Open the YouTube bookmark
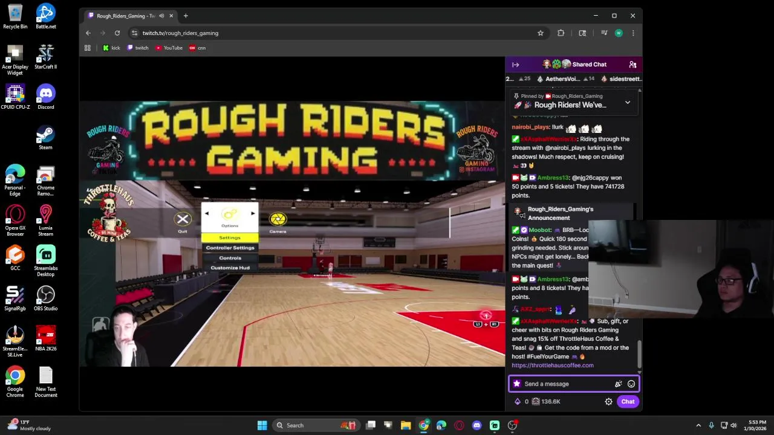Viewport: 774px width, 435px height. click(x=169, y=48)
